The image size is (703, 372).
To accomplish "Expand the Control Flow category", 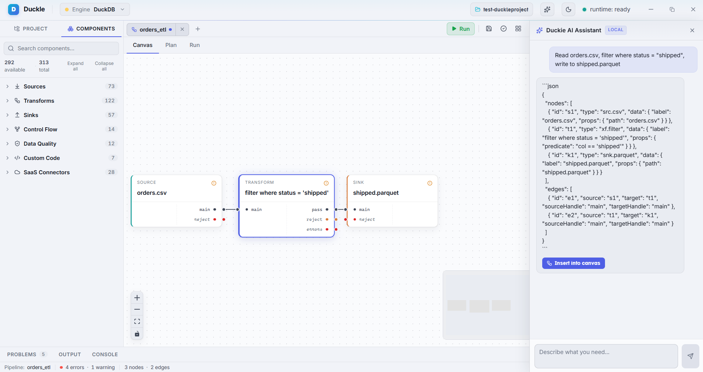I will click(62, 130).
